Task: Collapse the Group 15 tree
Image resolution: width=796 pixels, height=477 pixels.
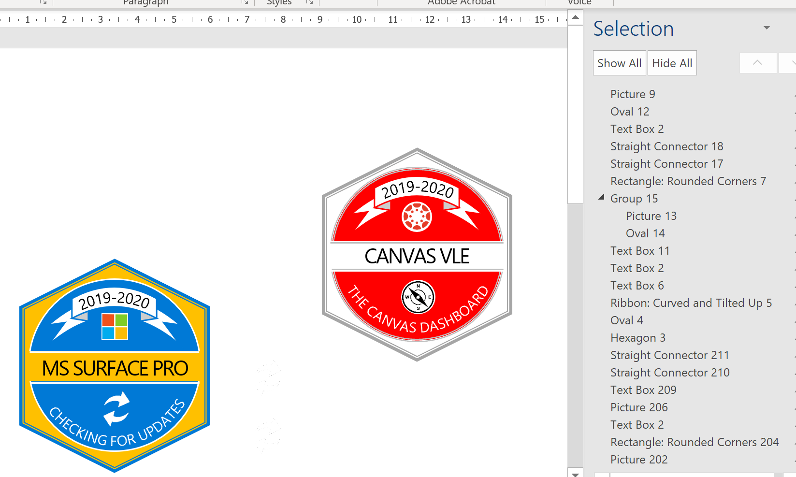Action: 601,198
